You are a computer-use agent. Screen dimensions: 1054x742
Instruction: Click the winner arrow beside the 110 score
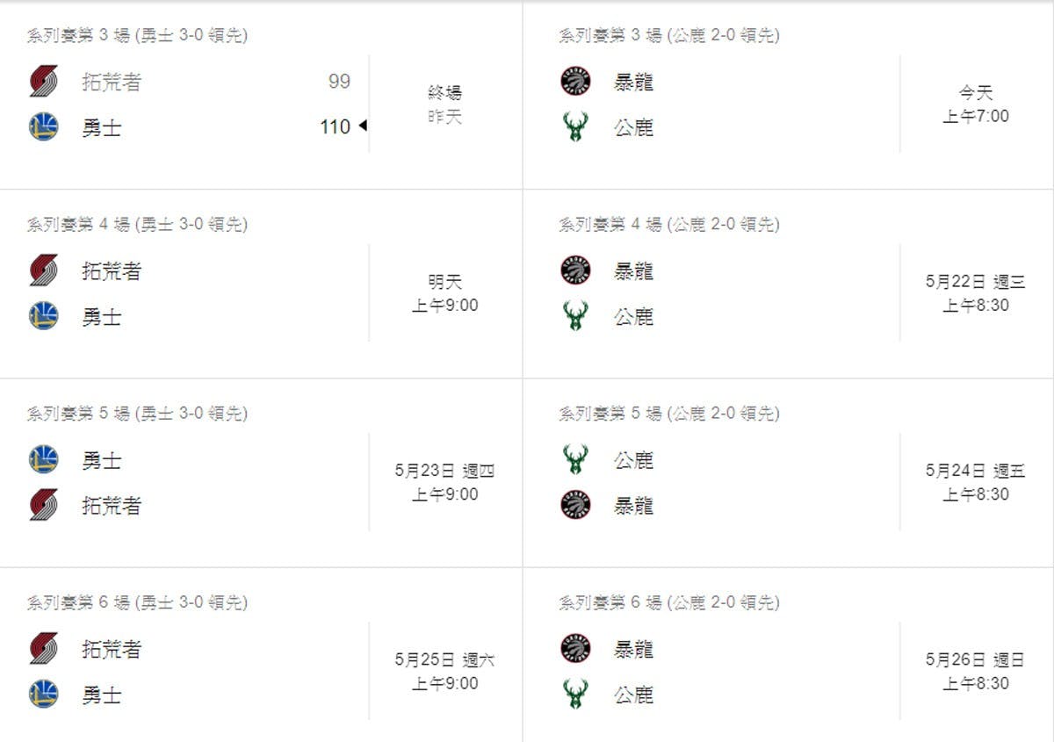point(362,127)
